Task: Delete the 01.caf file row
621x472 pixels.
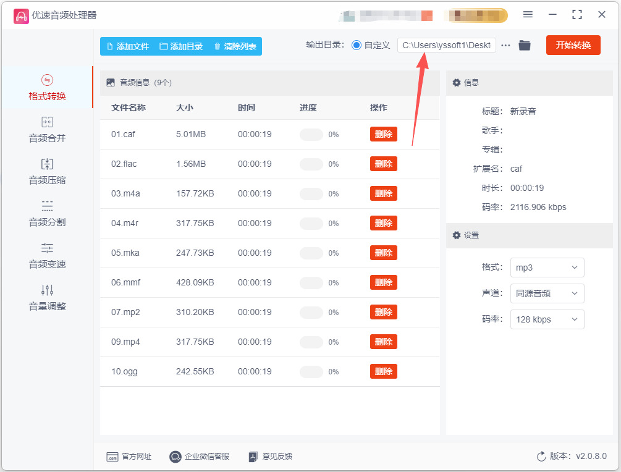Action: point(383,134)
